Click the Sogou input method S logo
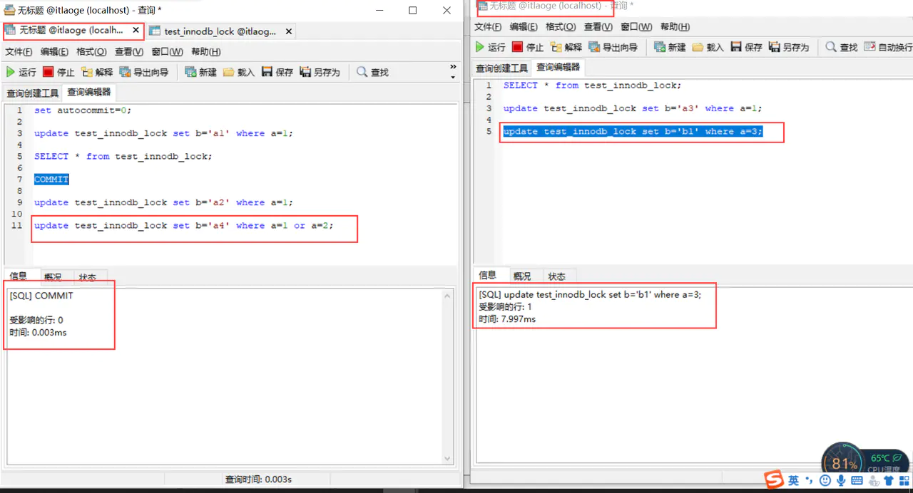This screenshot has height=493, width=913. [774, 480]
